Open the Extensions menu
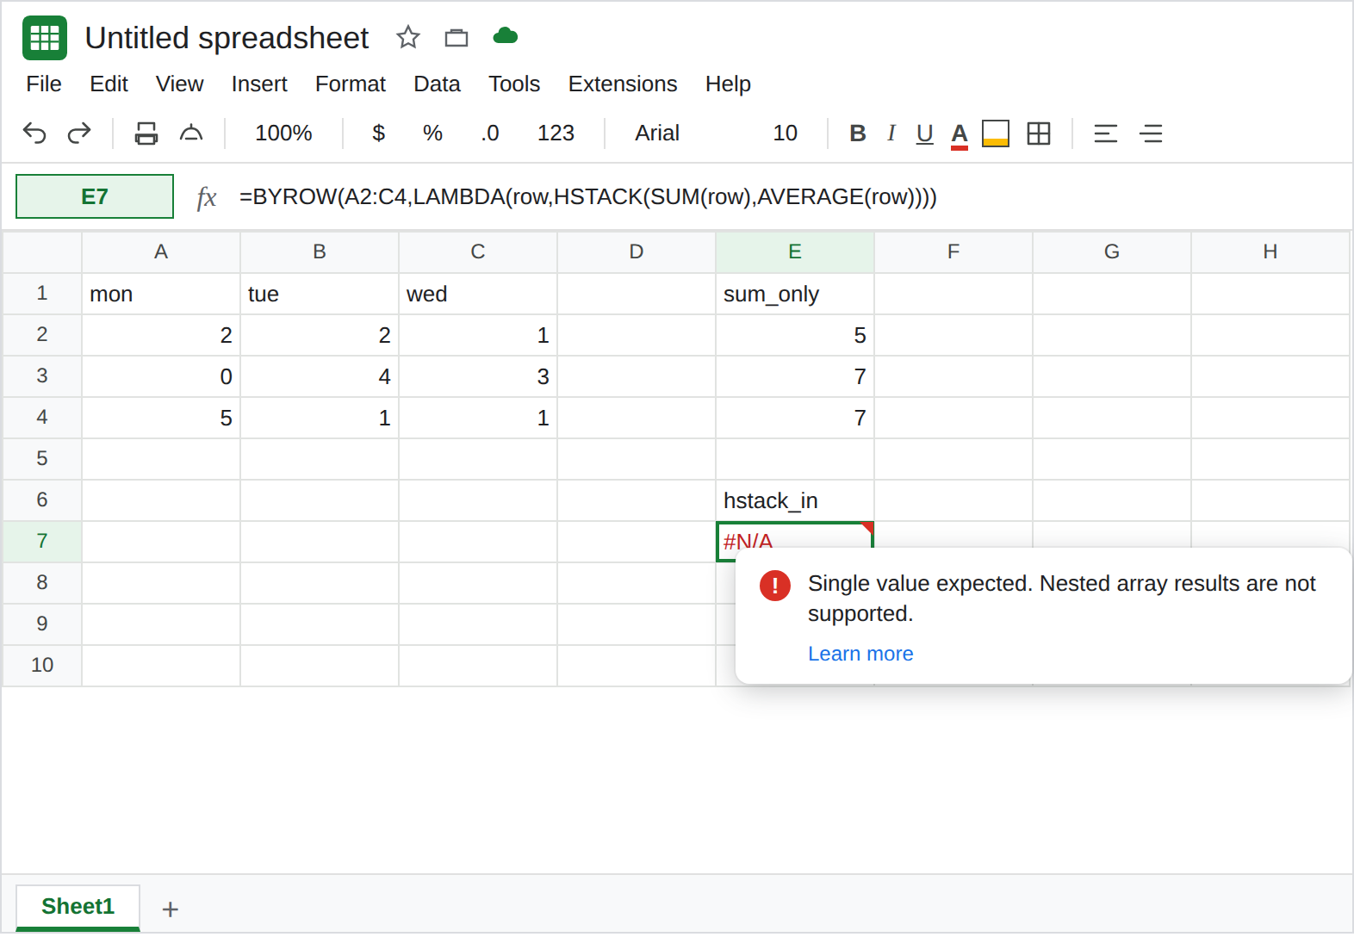 [623, 84]
